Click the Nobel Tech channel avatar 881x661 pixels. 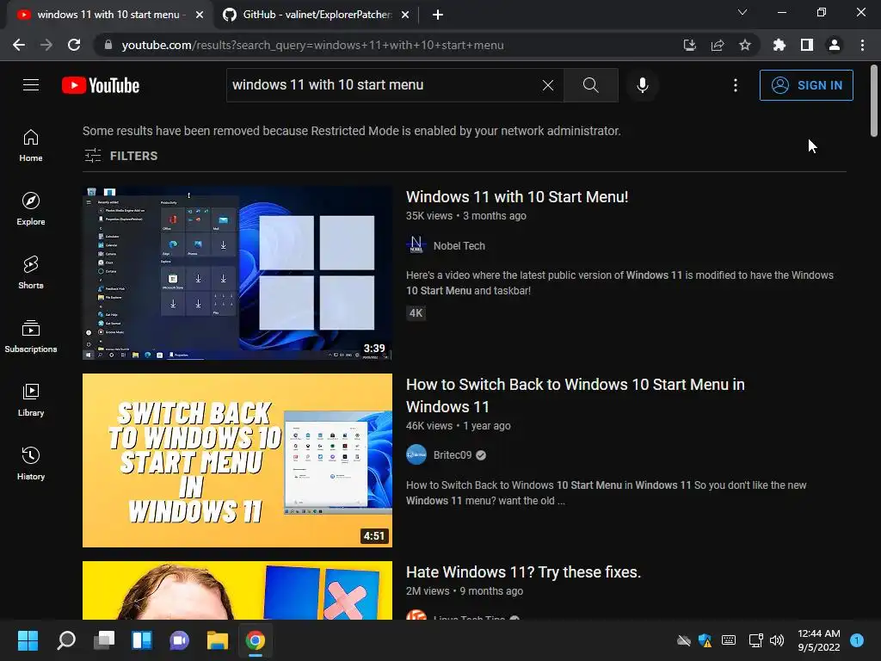point(416,245)
